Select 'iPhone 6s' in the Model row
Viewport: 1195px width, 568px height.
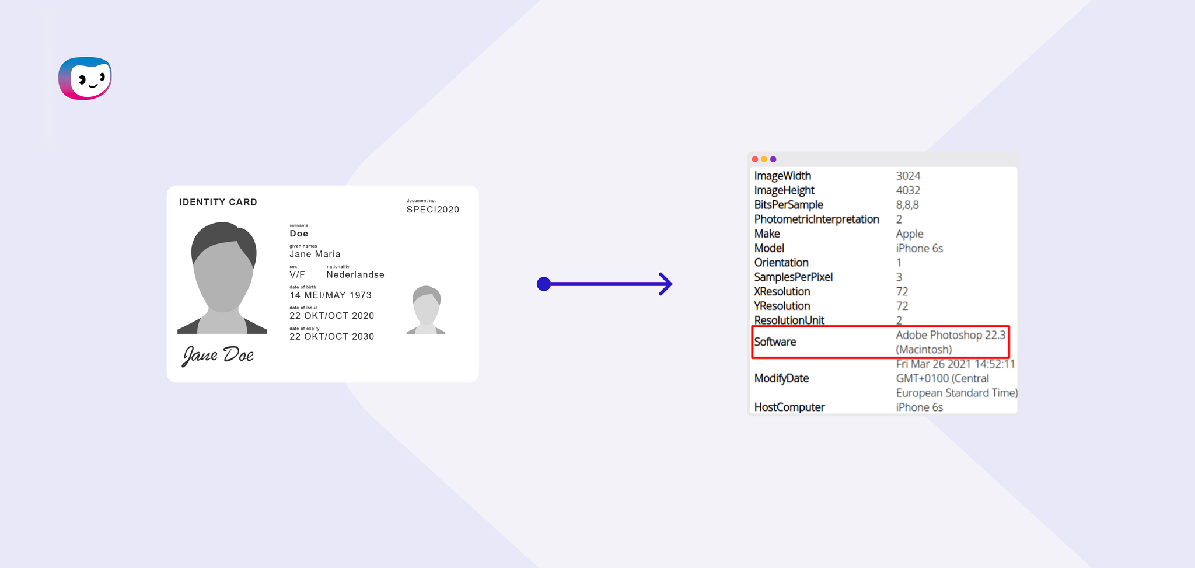[x=920, y=248]
